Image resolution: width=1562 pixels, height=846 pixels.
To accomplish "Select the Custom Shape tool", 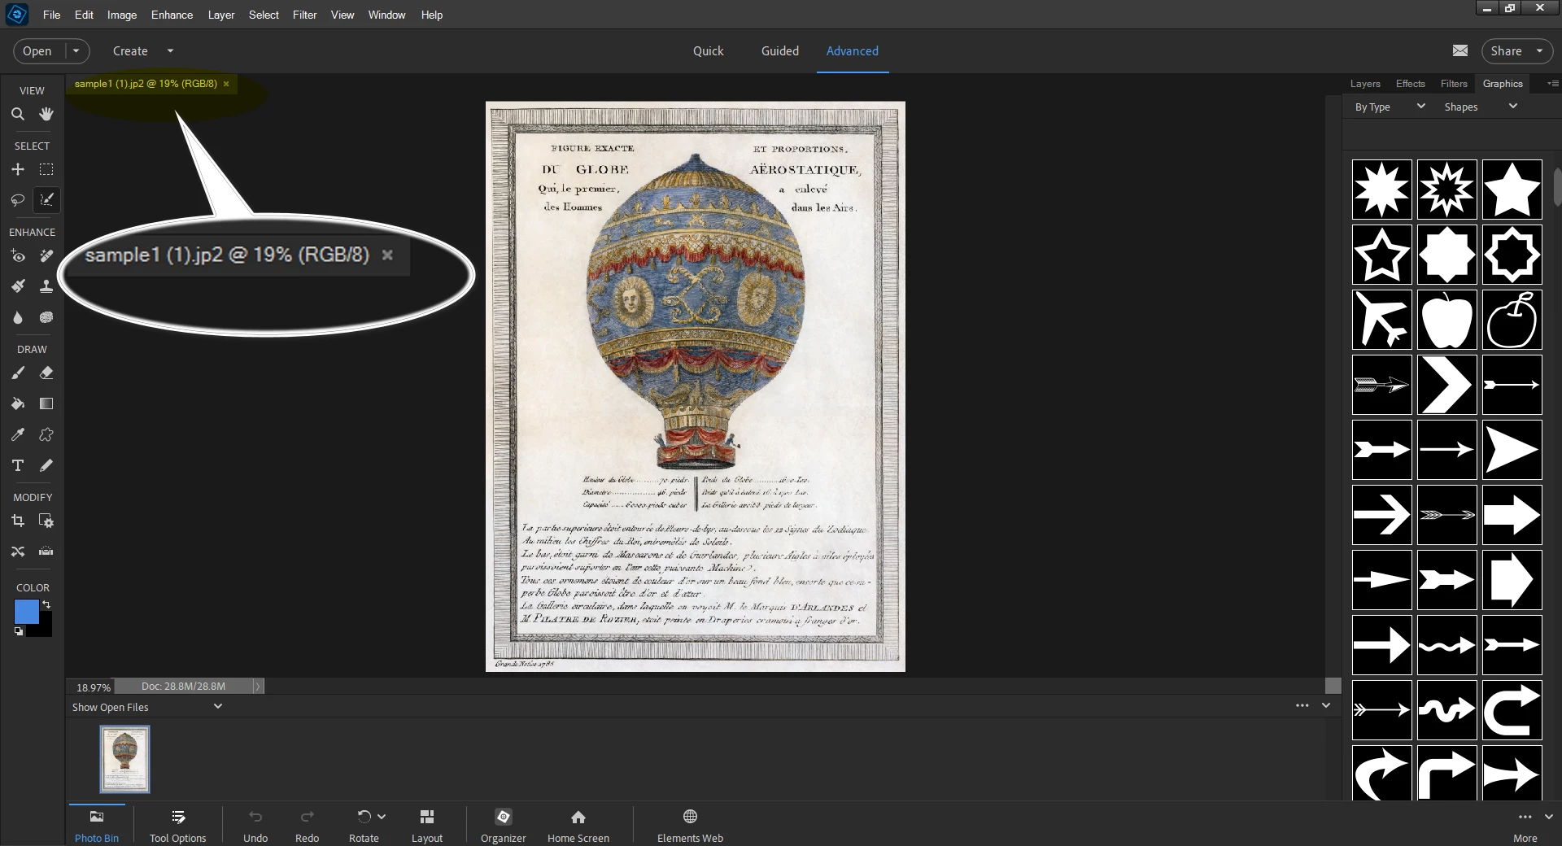I will pos(46,434).
